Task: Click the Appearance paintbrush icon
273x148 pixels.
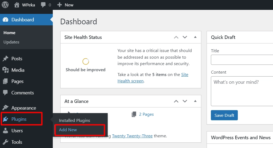Action: tap(5, 108)
